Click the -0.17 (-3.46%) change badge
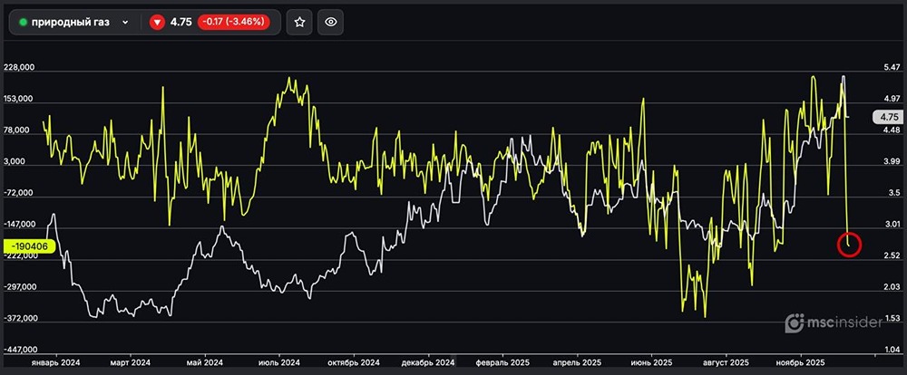 click(x=234, y=22)
